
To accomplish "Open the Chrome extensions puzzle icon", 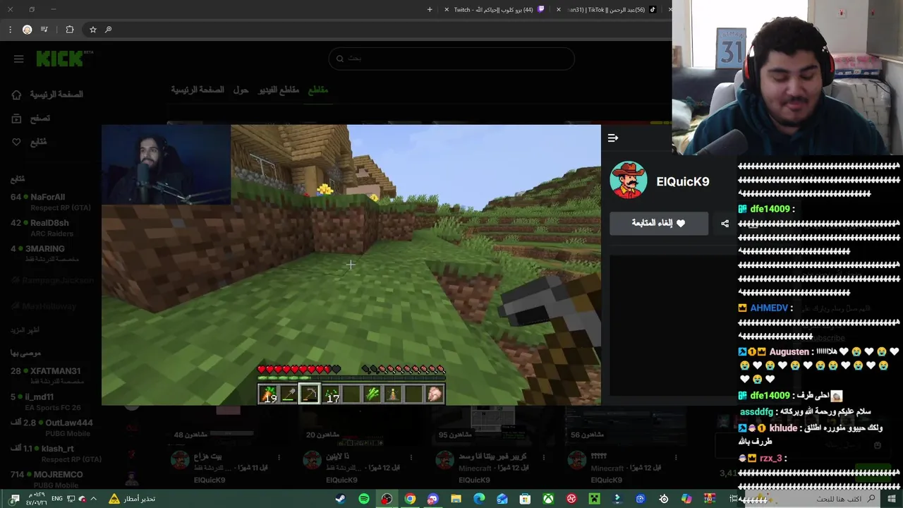I will coord(69,30).
